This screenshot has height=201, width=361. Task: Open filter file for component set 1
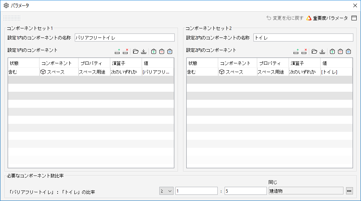(136, 51)
